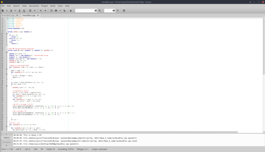
Task: Open the Search menu
Action: coord(16,6)
